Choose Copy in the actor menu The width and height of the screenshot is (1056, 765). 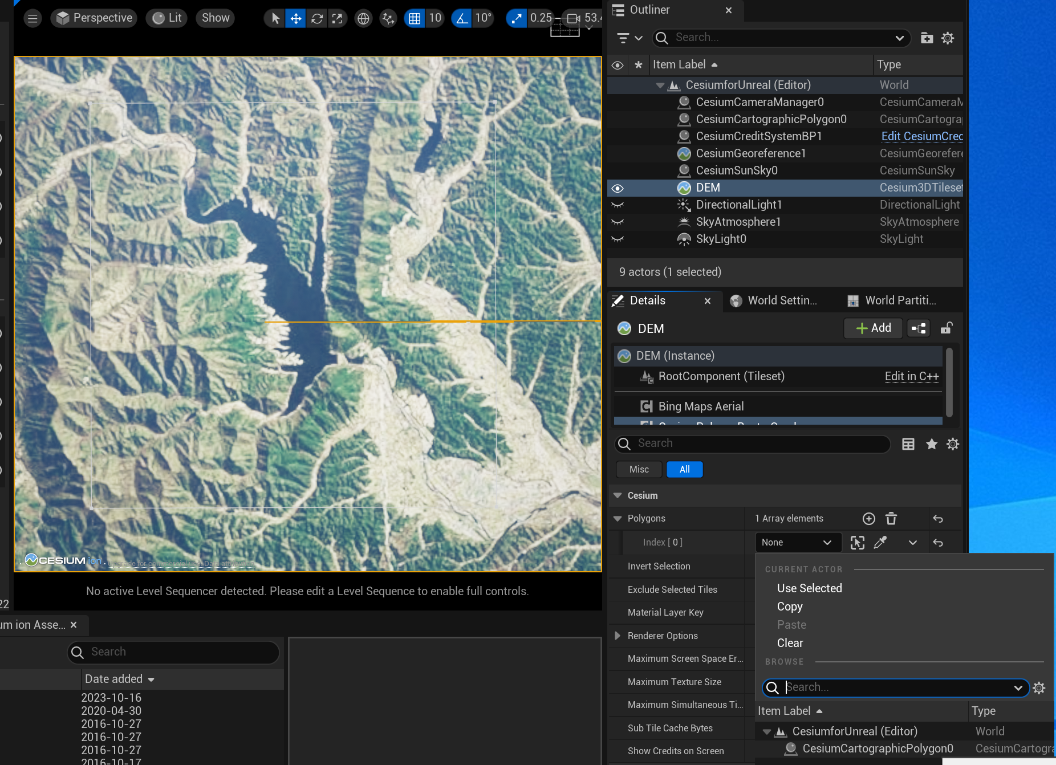(789, 607)
